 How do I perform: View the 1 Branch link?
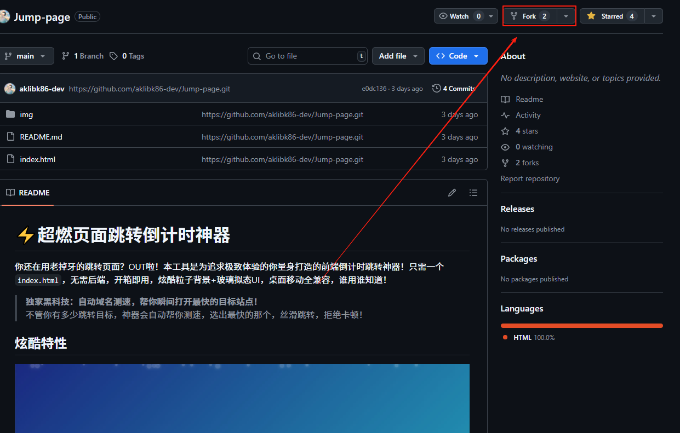(x=83, y=56)
